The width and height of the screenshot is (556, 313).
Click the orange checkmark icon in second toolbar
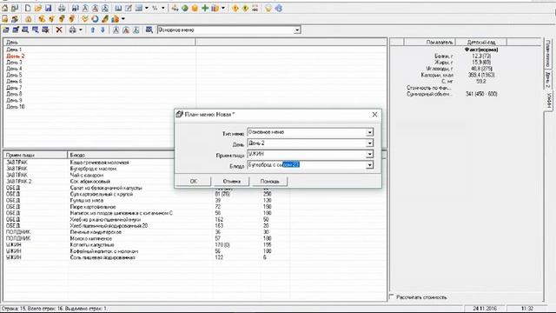pos(85,19)
